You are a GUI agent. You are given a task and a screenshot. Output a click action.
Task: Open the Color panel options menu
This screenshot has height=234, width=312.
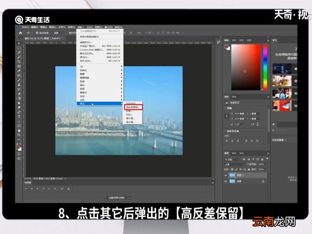click(268, 41)
